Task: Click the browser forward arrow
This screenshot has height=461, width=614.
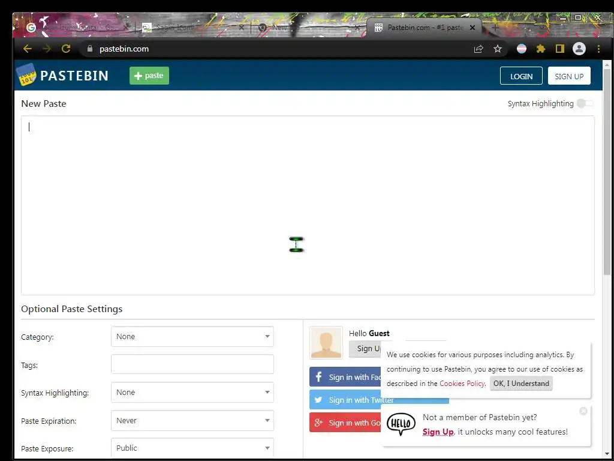Action: [47, 49]
